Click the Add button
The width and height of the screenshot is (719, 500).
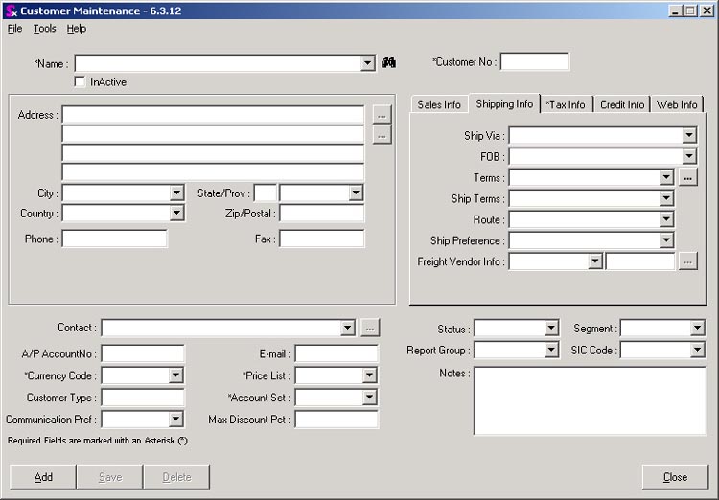[43, 477]
